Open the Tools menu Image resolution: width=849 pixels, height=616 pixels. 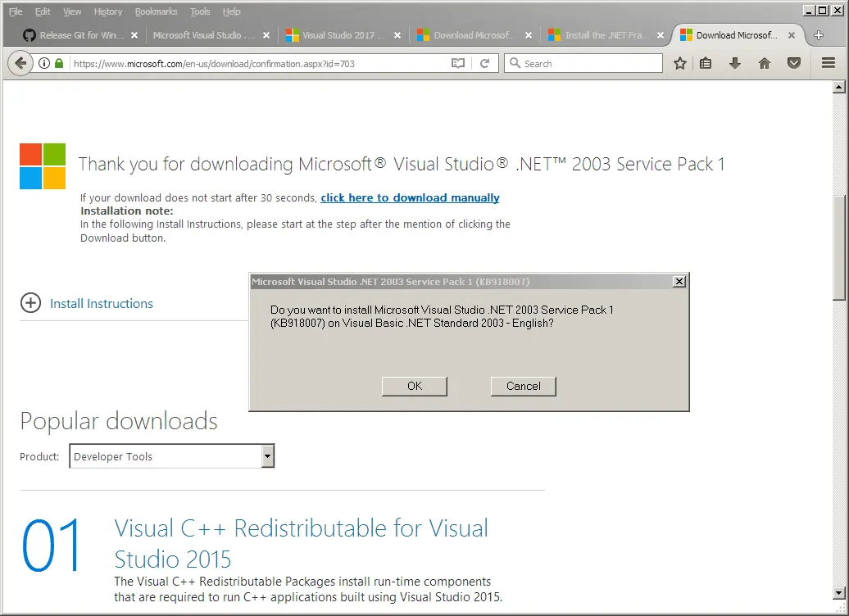coord(200,11)
